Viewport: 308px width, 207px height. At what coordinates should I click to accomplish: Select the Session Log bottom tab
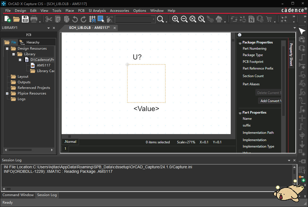(47, 195)
